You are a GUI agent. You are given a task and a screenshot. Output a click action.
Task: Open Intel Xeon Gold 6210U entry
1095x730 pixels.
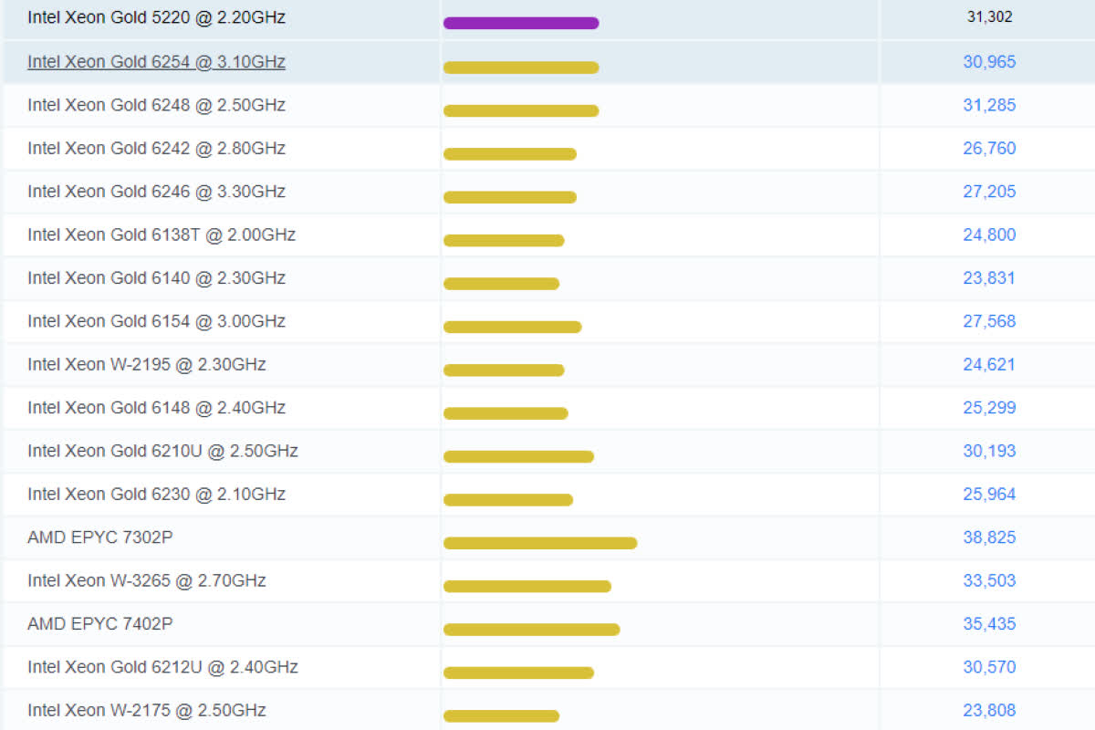coord(162,451)
